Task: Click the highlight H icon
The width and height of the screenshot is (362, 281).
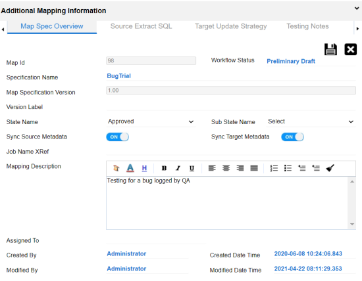Action: (144, 168)
